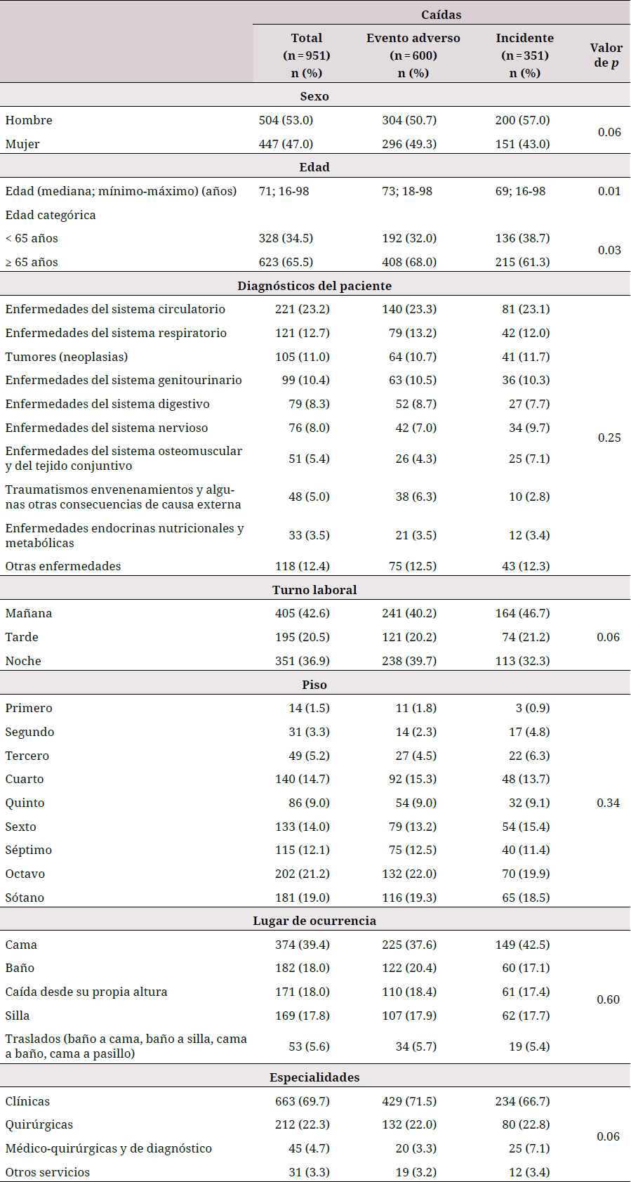Screen dimensions: 631x1182
Task: Select the 'Octavo' floor row label
Action: [25, 874]
